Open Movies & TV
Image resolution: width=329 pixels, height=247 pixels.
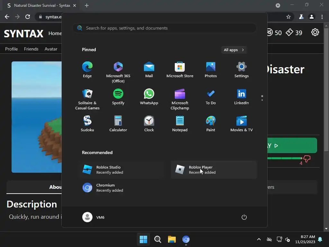(242, 124)
